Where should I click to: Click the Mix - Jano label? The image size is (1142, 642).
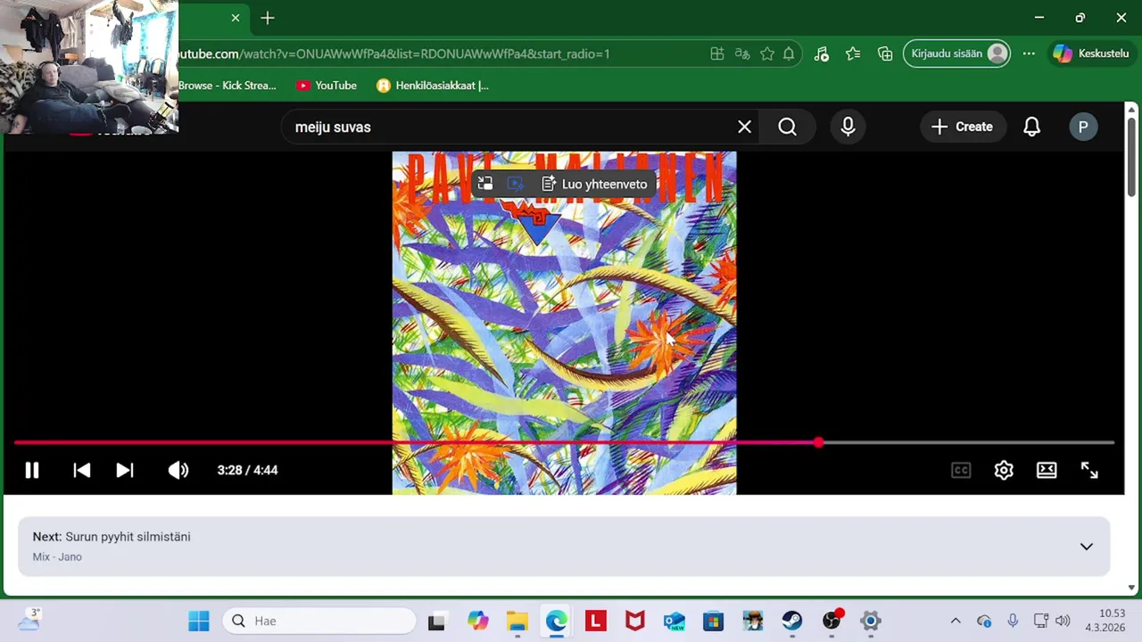pos(57,556)
